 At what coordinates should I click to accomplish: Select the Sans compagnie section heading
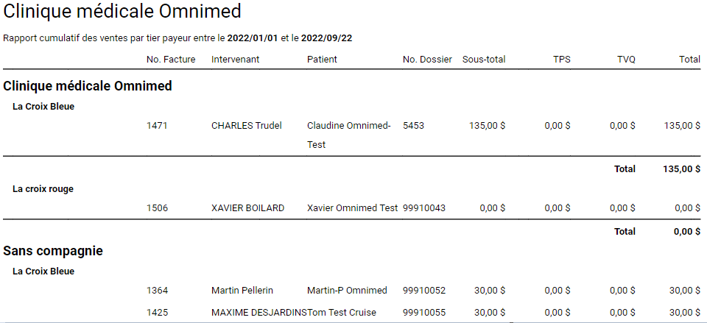(53, 251)
